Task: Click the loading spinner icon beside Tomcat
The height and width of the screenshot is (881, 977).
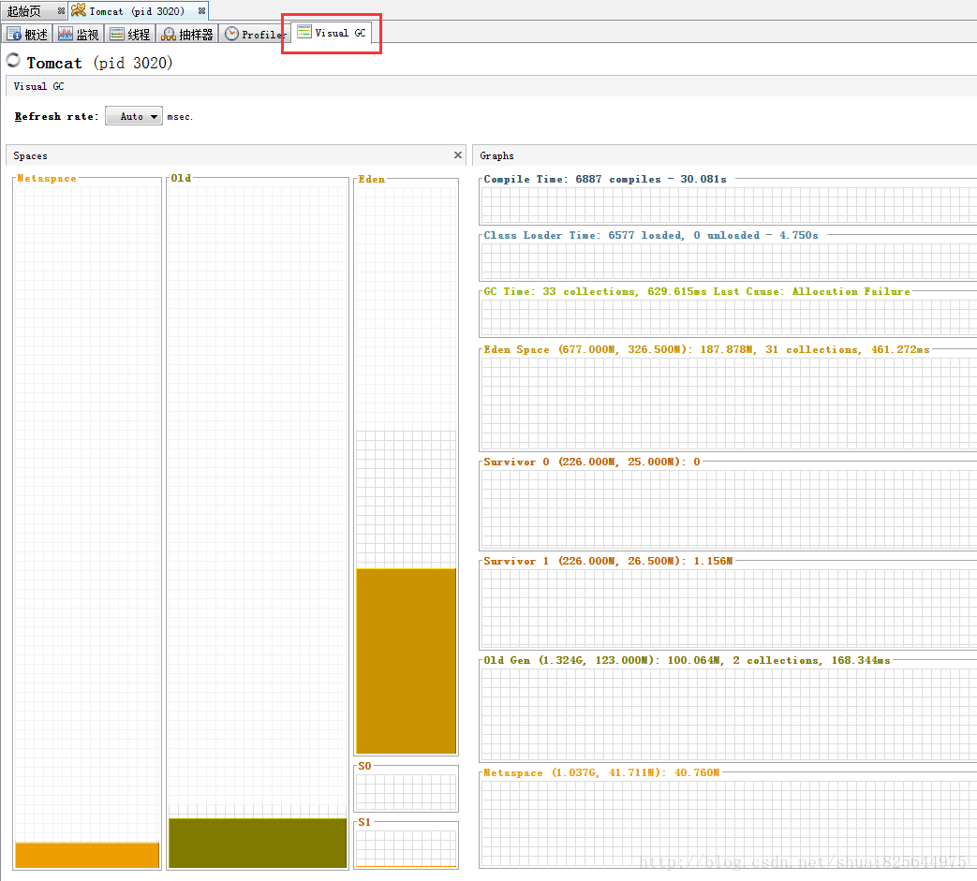Action: point(13,61)
